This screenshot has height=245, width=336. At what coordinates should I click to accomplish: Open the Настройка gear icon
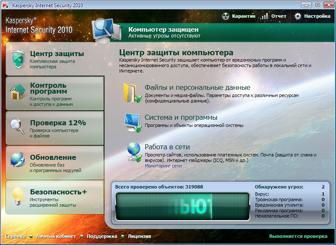point(298,16)
